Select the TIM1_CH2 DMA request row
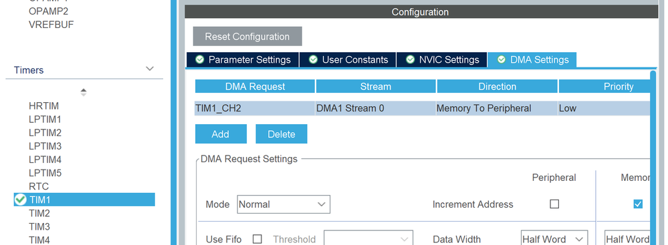 point(423,108)
